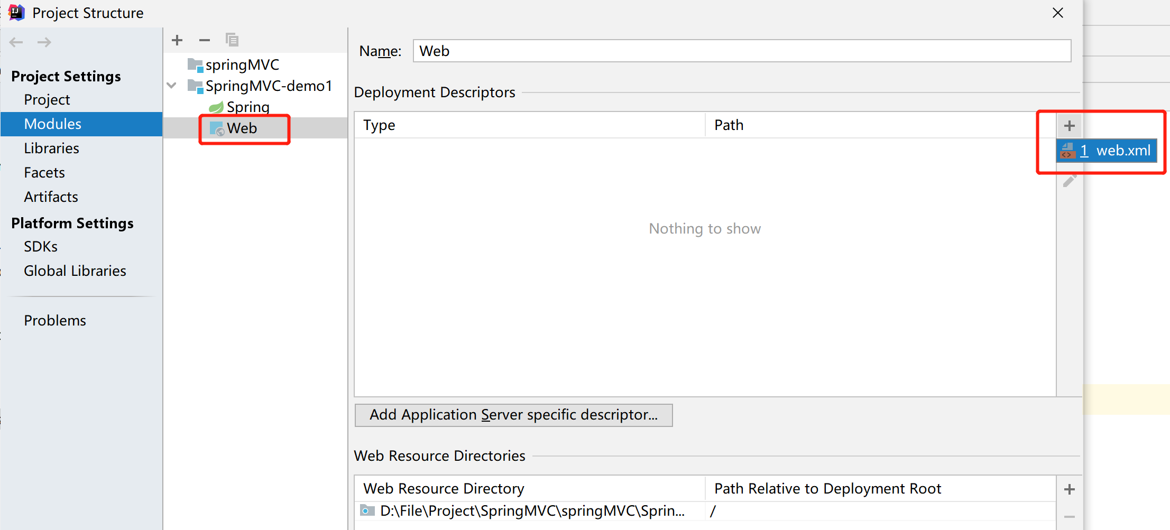1170x530 pixels.
Task: Choose web.xml from the popup
Action: pyautogui.click(x=1107, y=151)
